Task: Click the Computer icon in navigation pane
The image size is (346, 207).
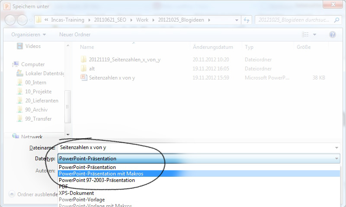Action: [x=16, y=64]
